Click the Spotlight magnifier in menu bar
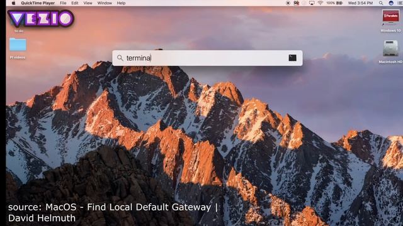The image size is (403, 226). 381,3
